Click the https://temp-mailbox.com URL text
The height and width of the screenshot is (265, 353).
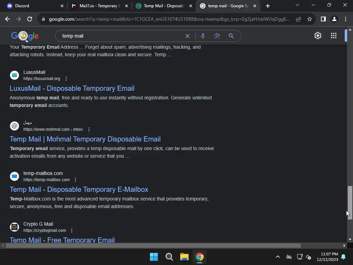point(47,180)
